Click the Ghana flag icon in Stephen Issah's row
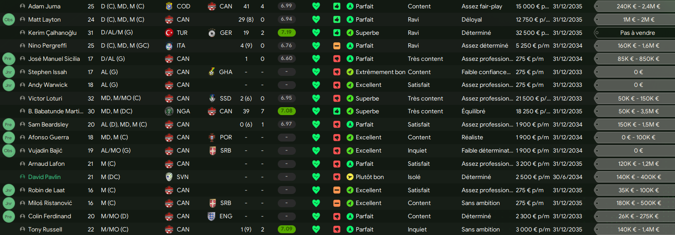The width and height of the screenshot is (675, 235). point(212,72)
